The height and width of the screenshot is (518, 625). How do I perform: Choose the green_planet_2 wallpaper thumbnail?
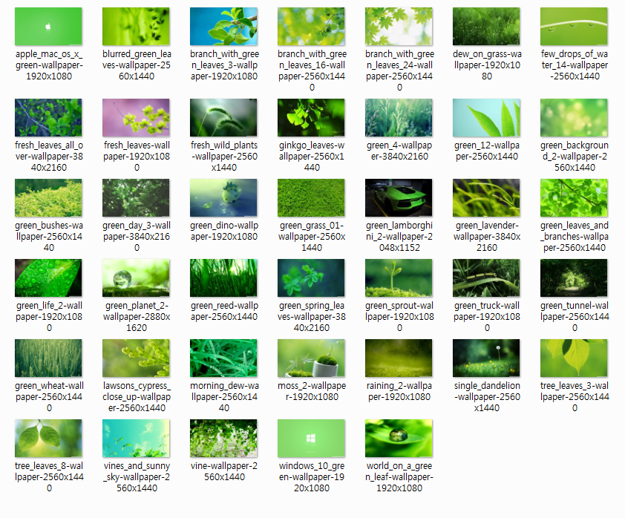[136, 278]
